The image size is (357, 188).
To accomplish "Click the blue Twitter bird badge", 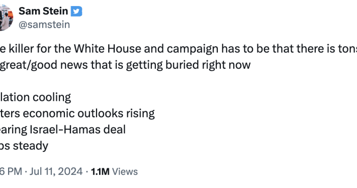I will [76, 12].
